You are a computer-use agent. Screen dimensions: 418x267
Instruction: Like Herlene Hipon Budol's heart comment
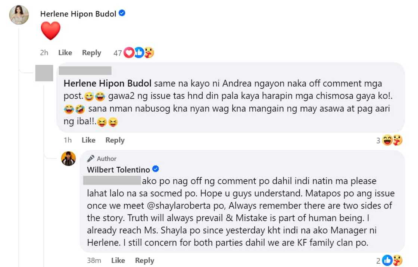(x=65, y=53)
